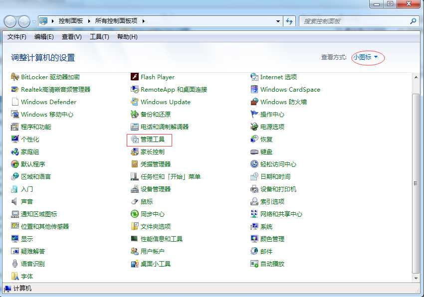The height and width of the screenshot is (297, 424).
Task: Open the 编辑(E) menu
Action: (x=44, y=37)
